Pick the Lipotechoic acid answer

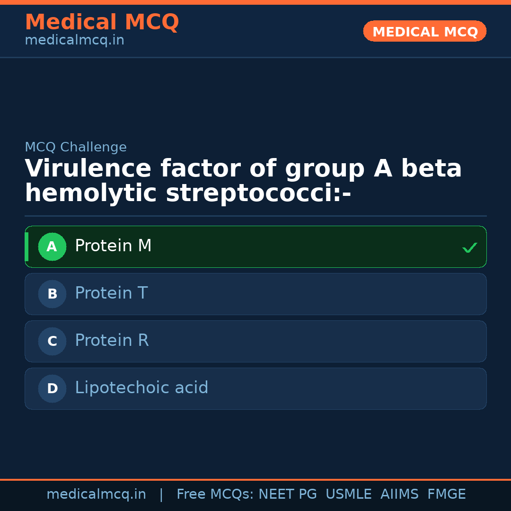point(141,388)
